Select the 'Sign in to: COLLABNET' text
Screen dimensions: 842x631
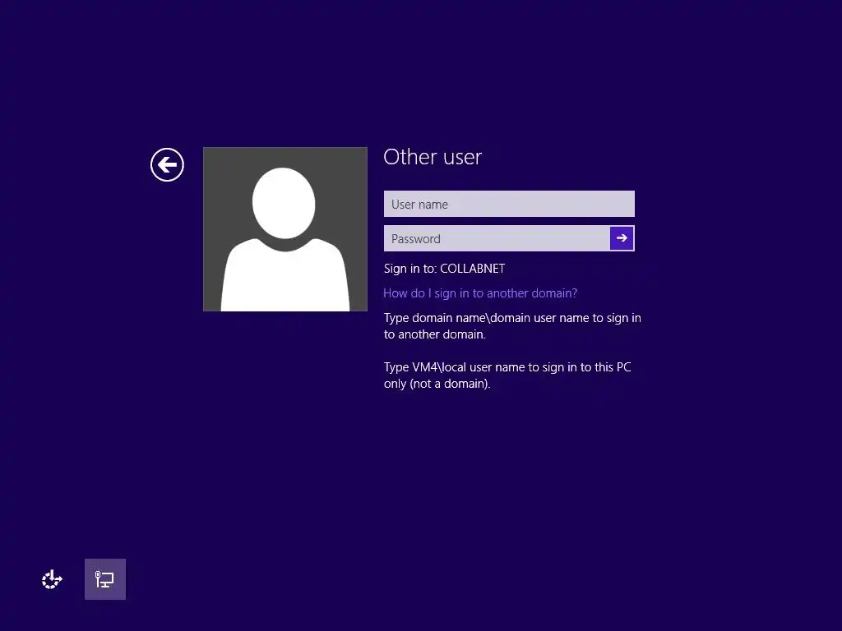tap(444, 269)
